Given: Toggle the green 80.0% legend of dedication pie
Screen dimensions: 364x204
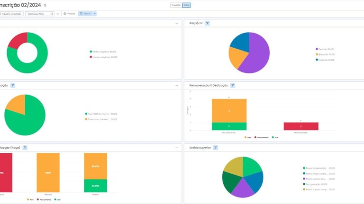Looking at the screenshot, I should [x=101, y=114].
